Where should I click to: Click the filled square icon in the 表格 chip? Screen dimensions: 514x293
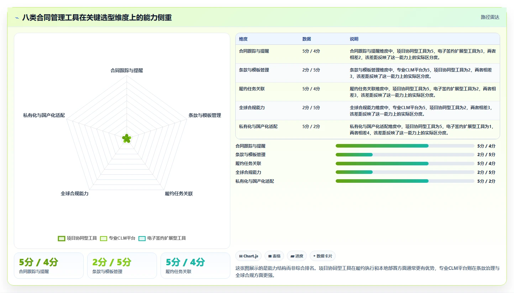coord(270,256)
